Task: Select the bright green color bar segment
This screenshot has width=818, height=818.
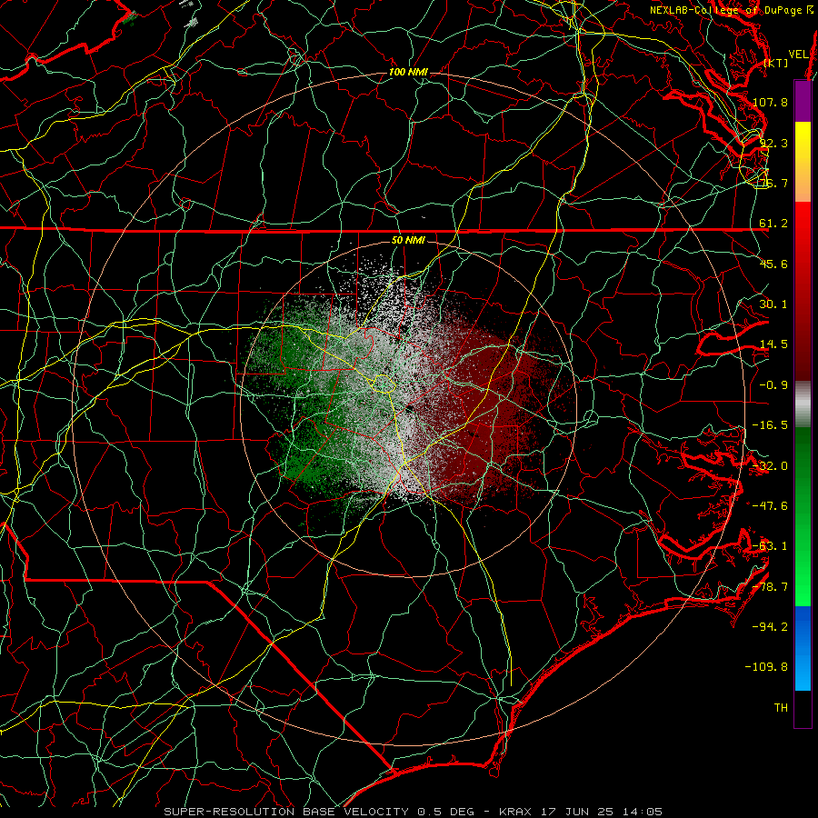Action: [803, 569]
